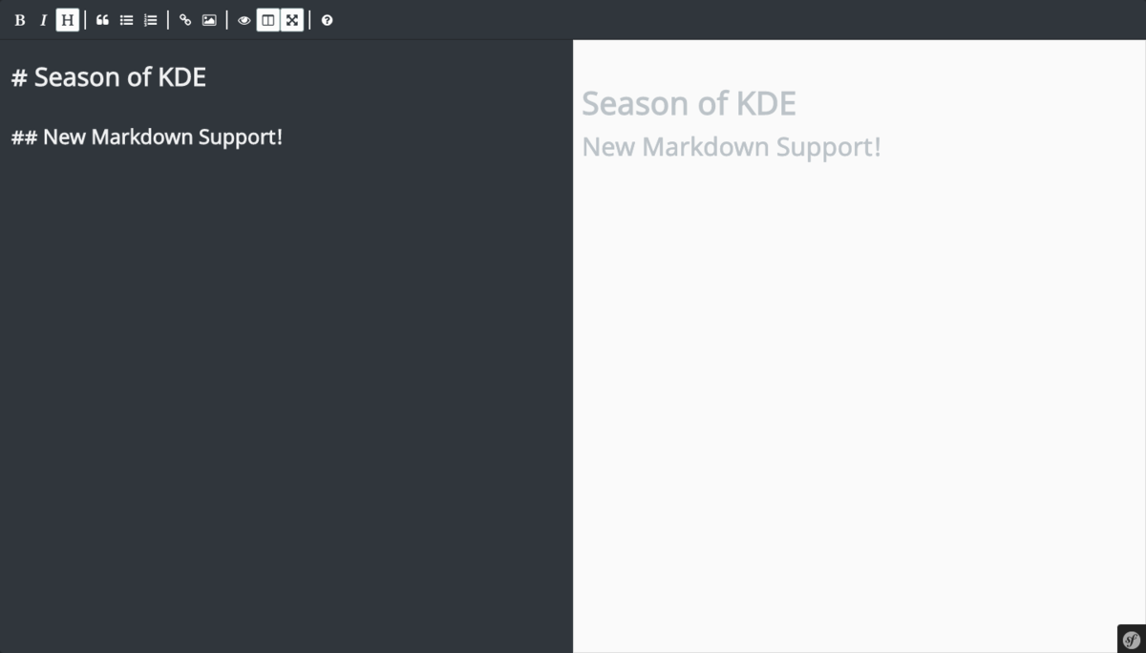
Task: Click 'New Markdown Support!' subheading in preview
Action: (x=732, y=147)
